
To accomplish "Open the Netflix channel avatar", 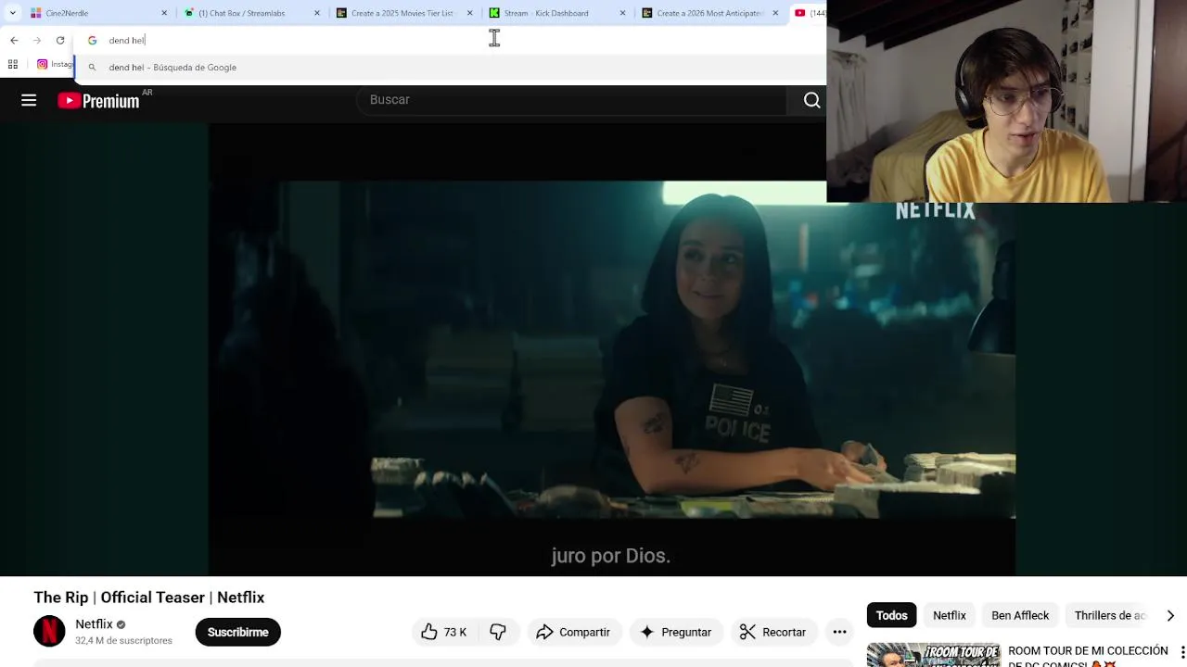I will coord(49,631).
